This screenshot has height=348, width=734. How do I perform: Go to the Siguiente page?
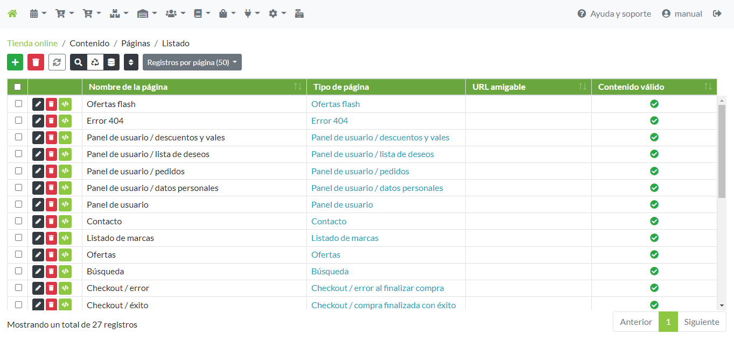click(701, 322)
